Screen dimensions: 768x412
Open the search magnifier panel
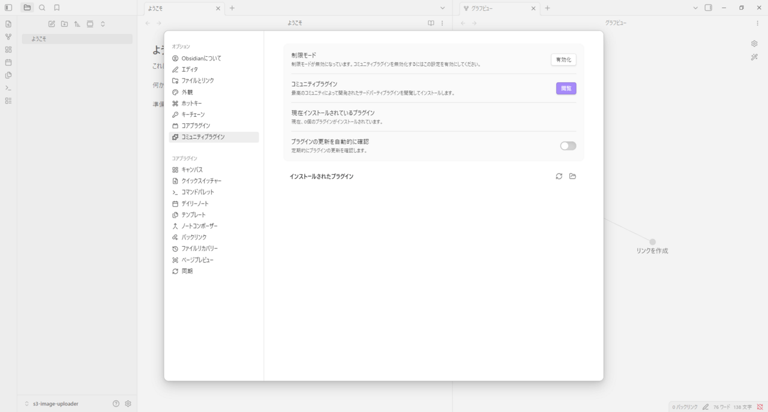(x=42, y=8)
